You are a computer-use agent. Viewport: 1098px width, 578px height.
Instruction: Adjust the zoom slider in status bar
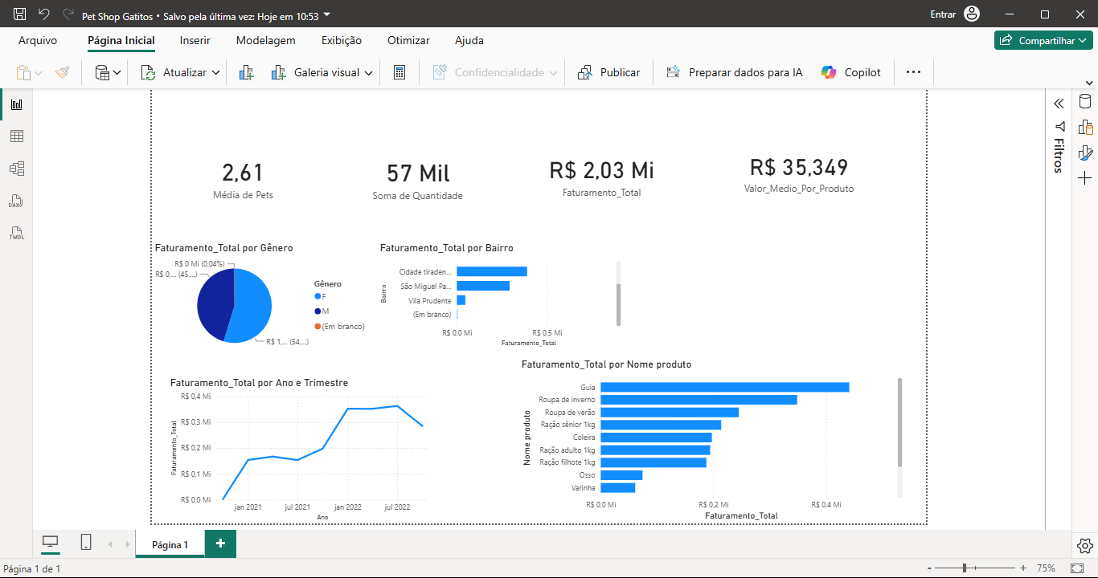(x=965, y=568)
